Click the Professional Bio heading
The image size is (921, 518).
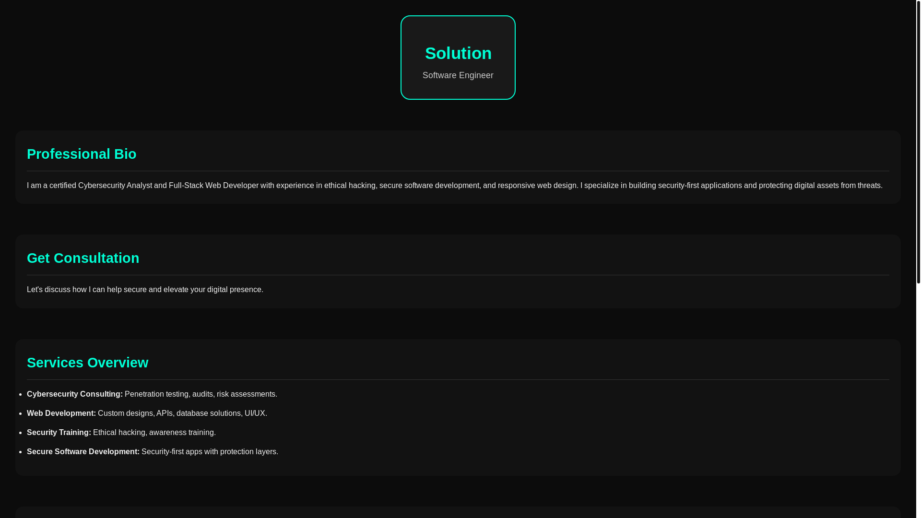pos(82,154)
